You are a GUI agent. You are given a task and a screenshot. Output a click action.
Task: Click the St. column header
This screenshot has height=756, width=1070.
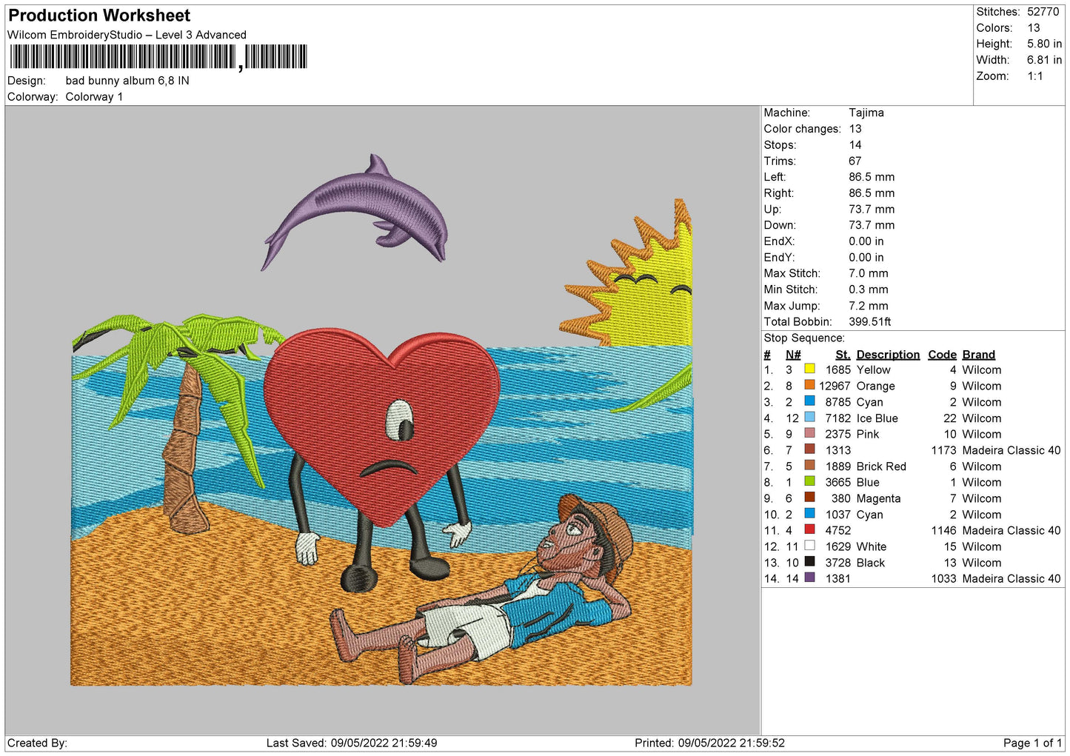tap(843, 355)
